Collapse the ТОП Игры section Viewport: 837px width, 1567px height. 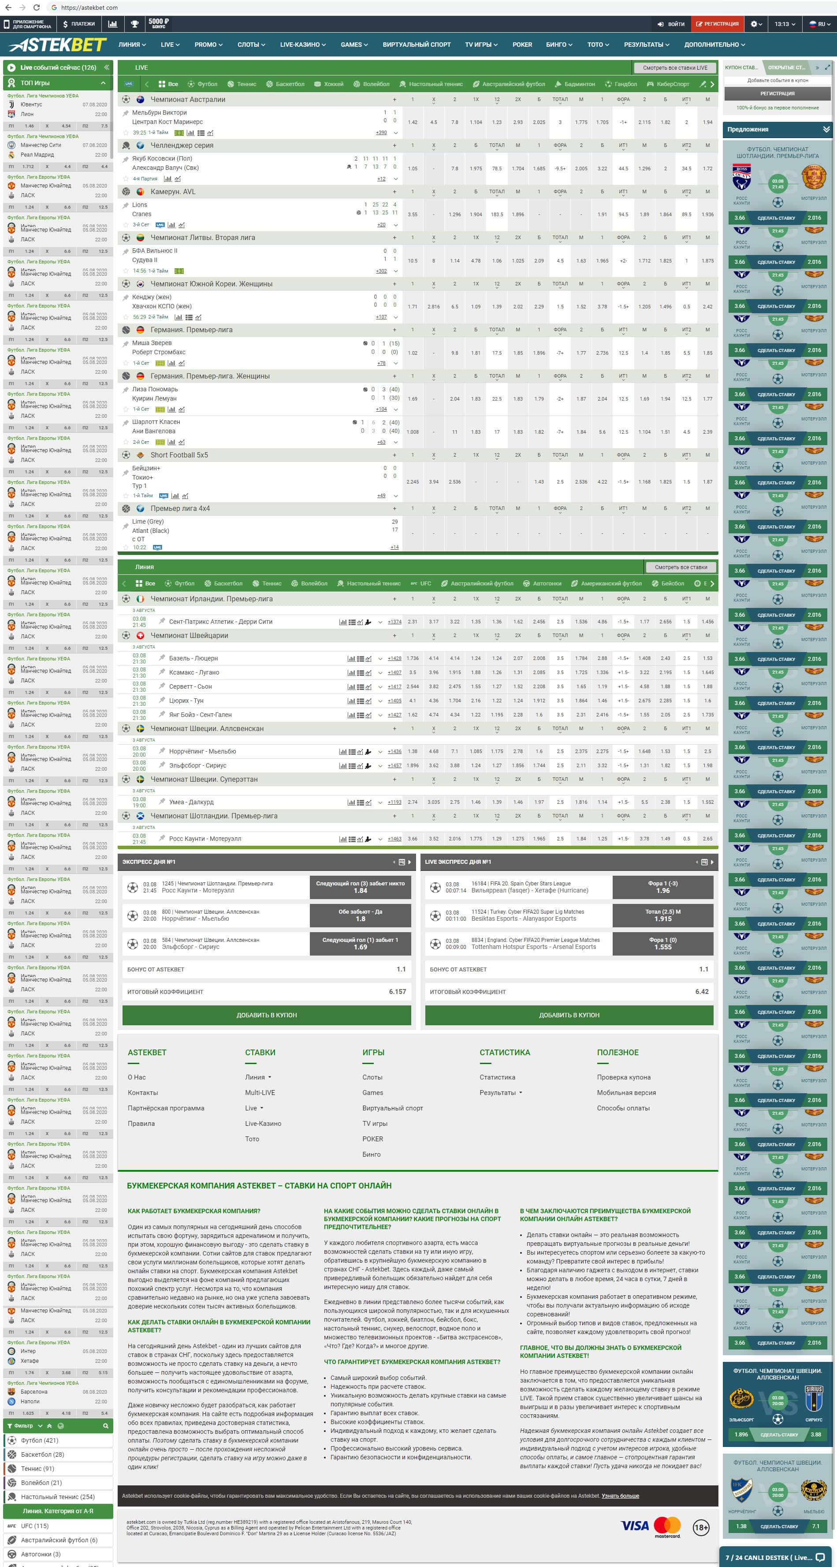point(103,83)
